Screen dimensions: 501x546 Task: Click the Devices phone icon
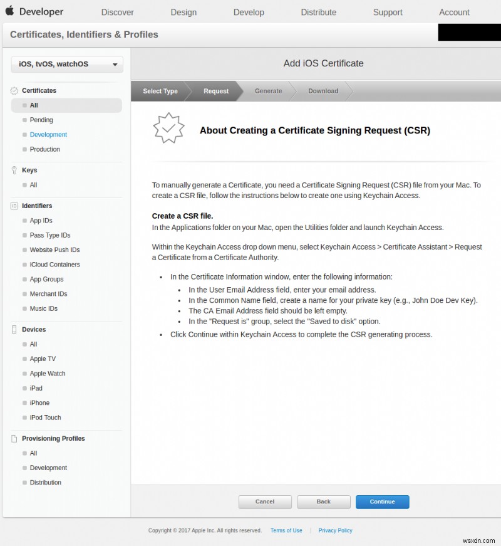tap(14, 329)
